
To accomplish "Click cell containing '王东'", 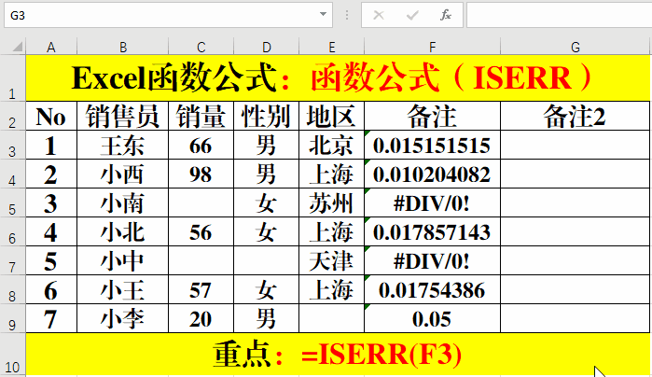I will point(123,145).
